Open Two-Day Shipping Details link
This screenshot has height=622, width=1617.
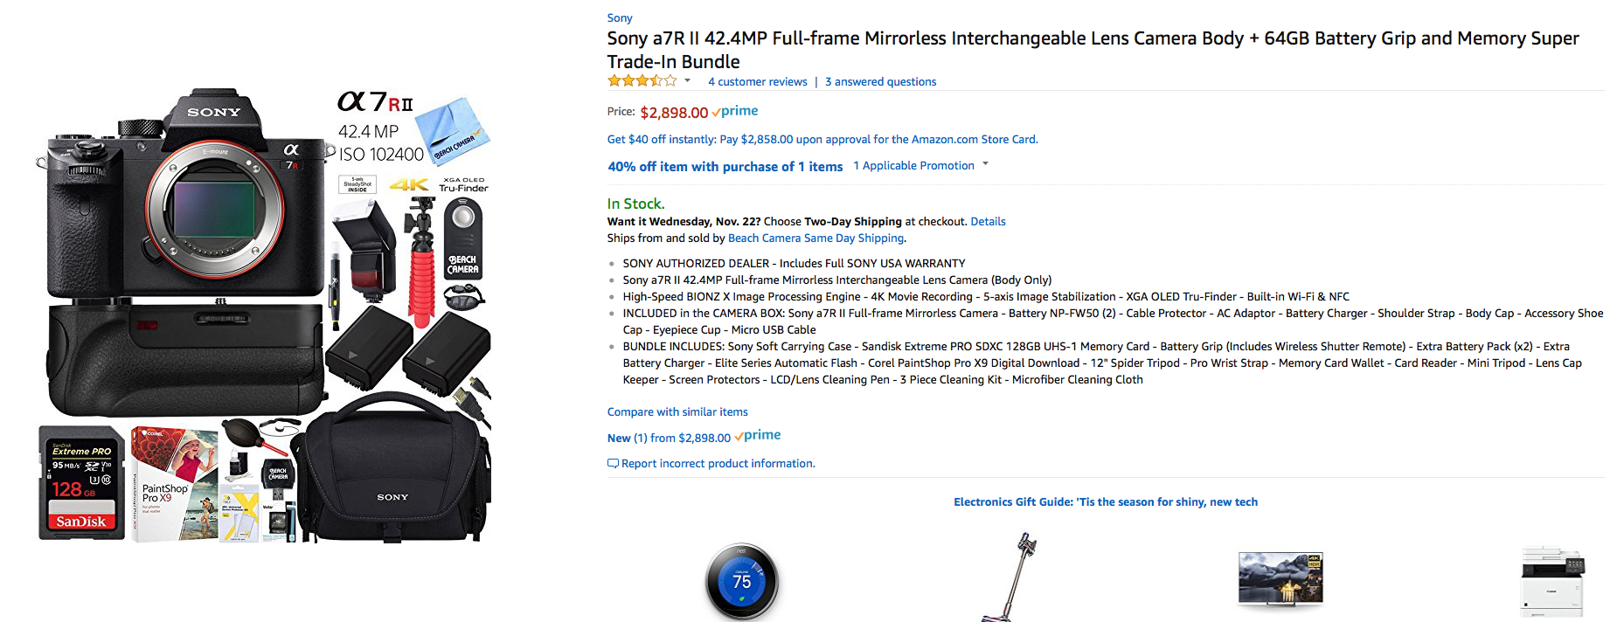988,221
